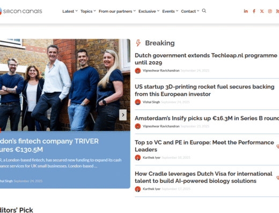Click September 24, 2025 date under Techleap article
Viewport: 279px width, 213px height.
point(195,71)
